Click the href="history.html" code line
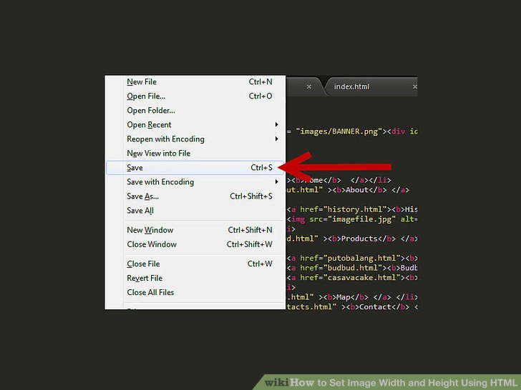Screen dimensions: 521x390 tap(352, 209)
